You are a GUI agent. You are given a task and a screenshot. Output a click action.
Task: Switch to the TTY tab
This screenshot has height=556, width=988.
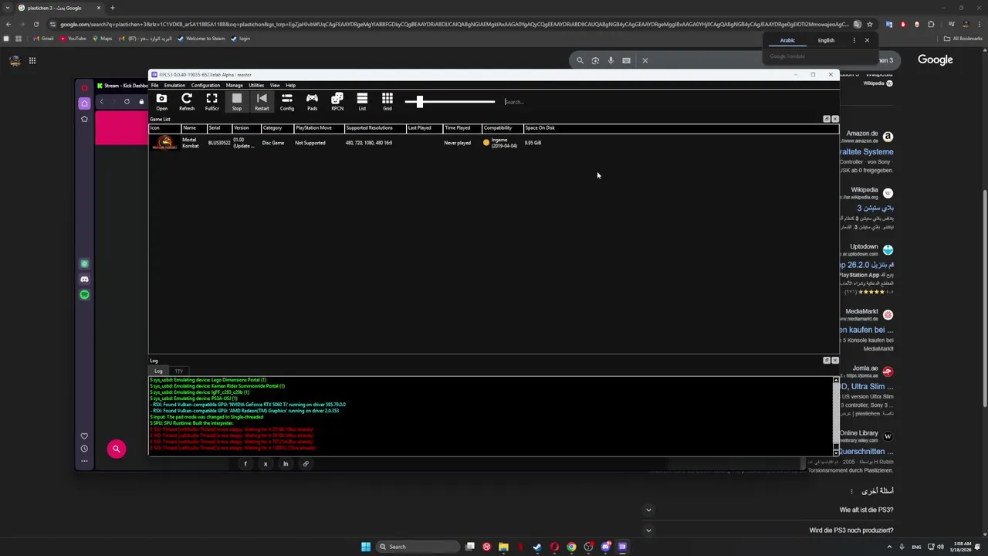[178, 371]
